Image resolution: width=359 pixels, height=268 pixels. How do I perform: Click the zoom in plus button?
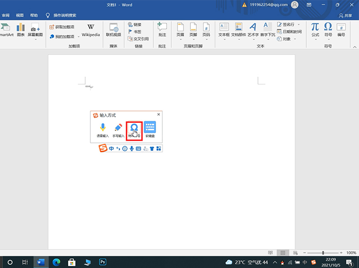pyautogui.click(x=341, y=253)
